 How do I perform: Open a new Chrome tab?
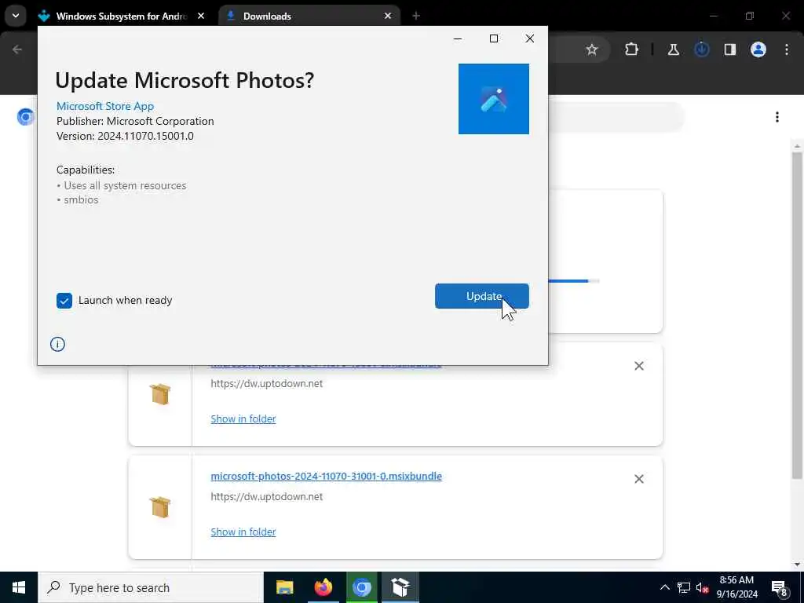pyautogui.click(x=416, y=16)
